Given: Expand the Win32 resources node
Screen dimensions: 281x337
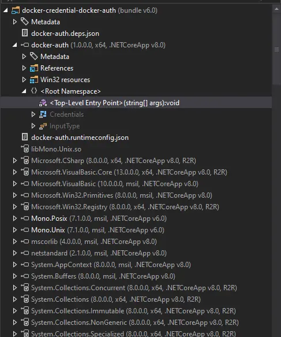Looking at the screenshot, I should [24, 80].
